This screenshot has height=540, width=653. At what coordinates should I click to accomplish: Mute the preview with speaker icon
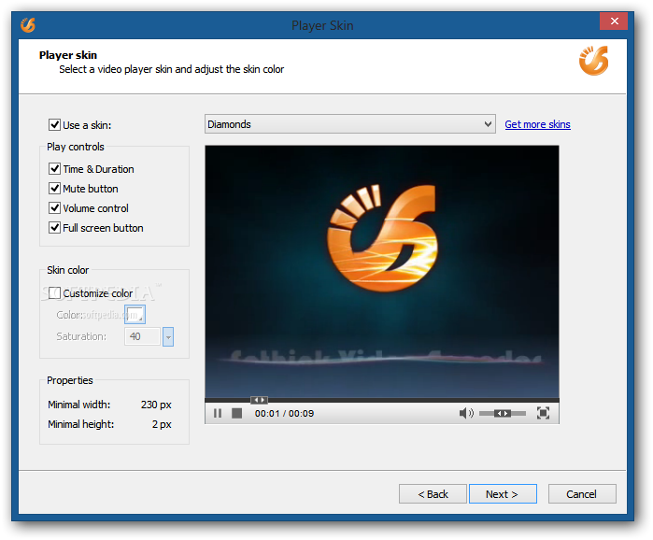click(466, 413)
